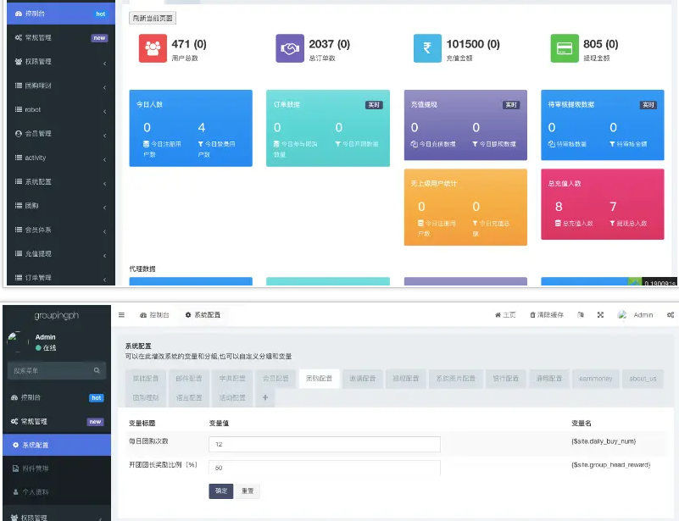The image size is (679, 521).
Task: Click the 清除缓存 clear cache link
Action: (547, 314)
